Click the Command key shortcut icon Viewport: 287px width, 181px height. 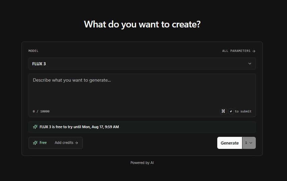tap(223, 111)
